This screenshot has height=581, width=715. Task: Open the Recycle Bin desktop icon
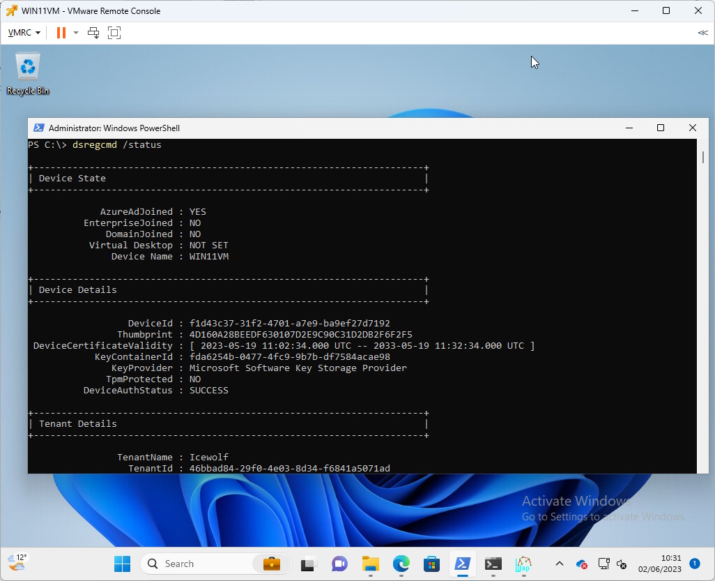28,73
